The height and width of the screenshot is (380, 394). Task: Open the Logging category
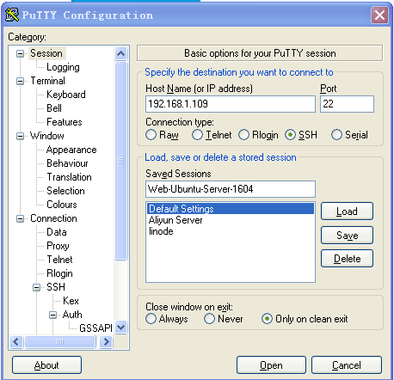click(63, 67)
